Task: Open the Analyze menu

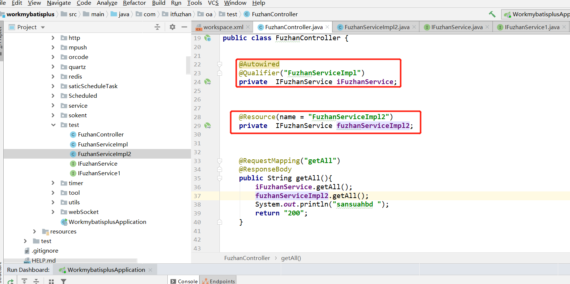Action: (x=107, y=3)
